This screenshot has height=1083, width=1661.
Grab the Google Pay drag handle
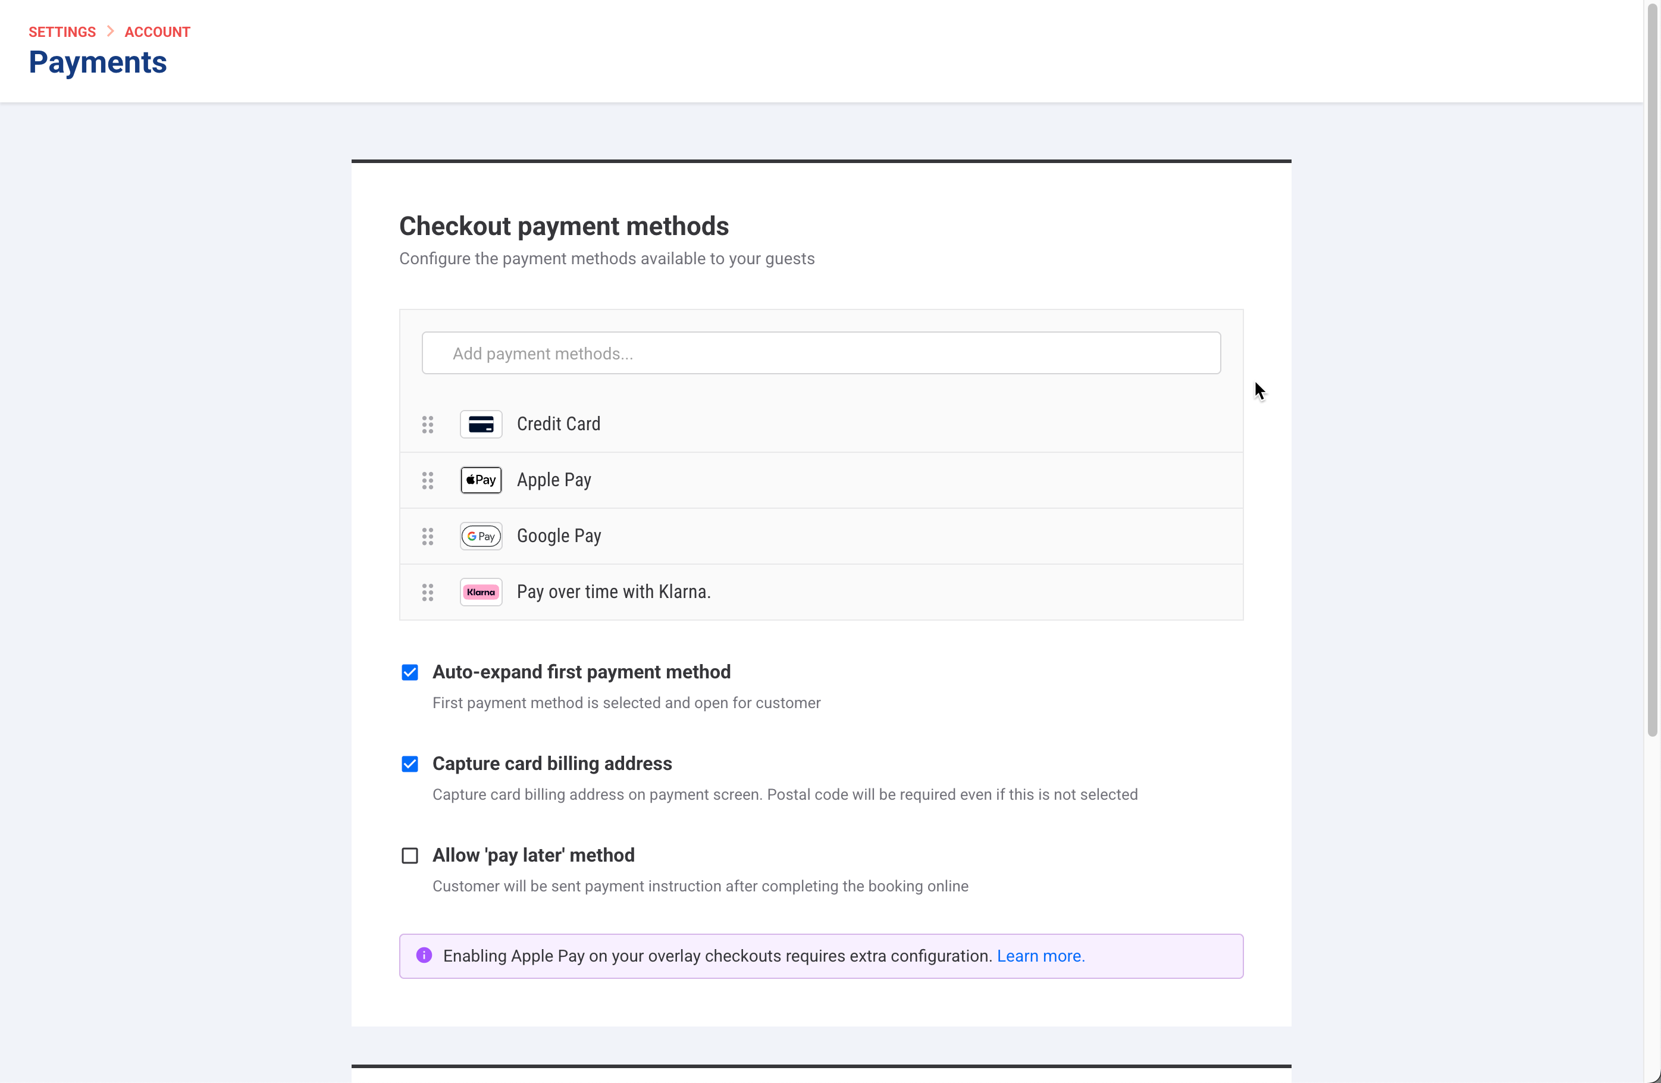coord(428,536)
